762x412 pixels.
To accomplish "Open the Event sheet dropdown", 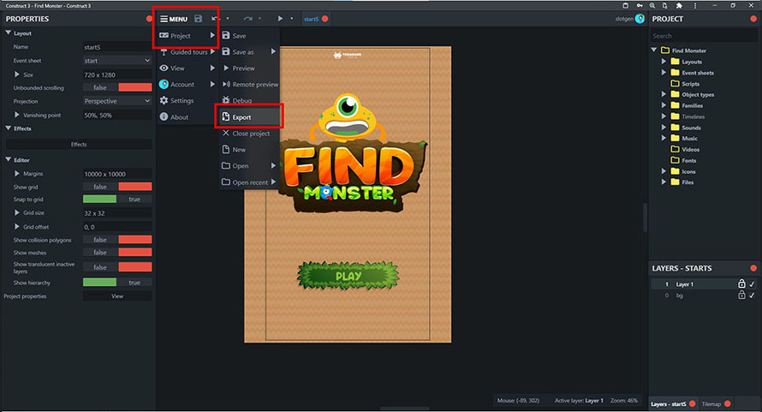I will pyautogui.click(x=117, y=61).
